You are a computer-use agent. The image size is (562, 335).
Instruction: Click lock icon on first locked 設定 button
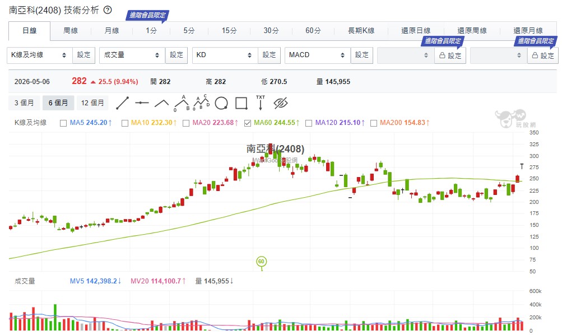point(442,55)
